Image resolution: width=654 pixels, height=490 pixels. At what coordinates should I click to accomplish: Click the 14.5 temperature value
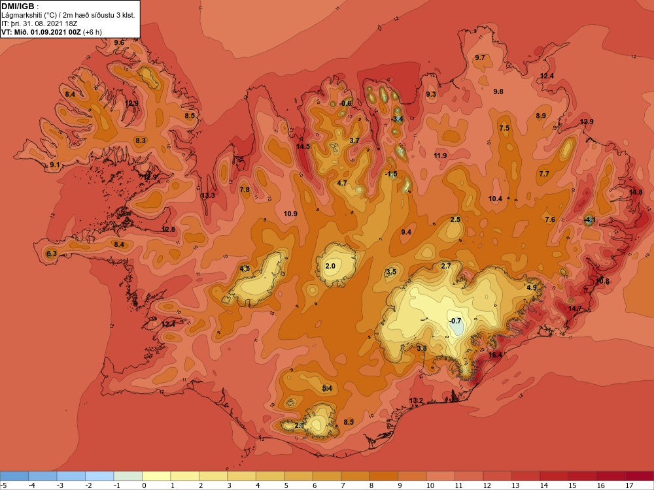point(303,146)
